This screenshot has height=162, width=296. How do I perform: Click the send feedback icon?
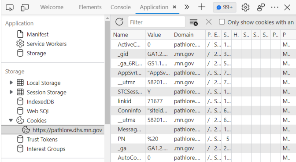tap(261, 7)
